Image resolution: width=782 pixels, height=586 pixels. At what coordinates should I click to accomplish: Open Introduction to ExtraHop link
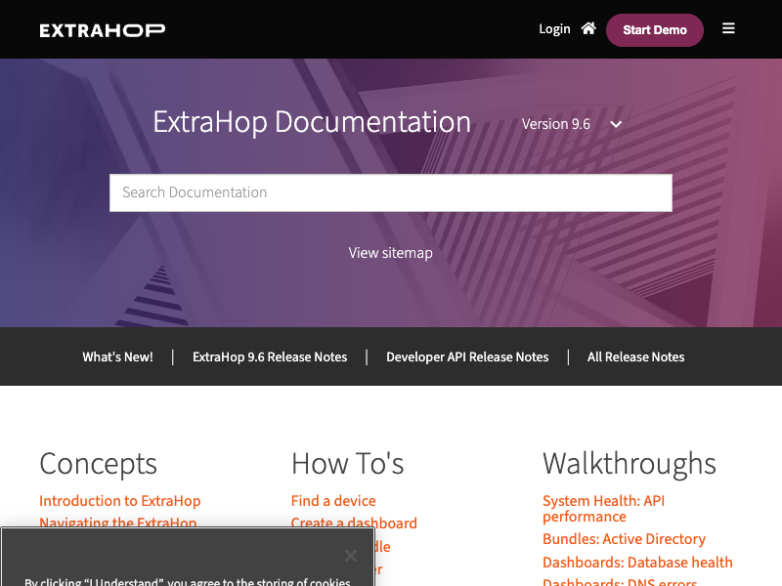pos(119,501)
